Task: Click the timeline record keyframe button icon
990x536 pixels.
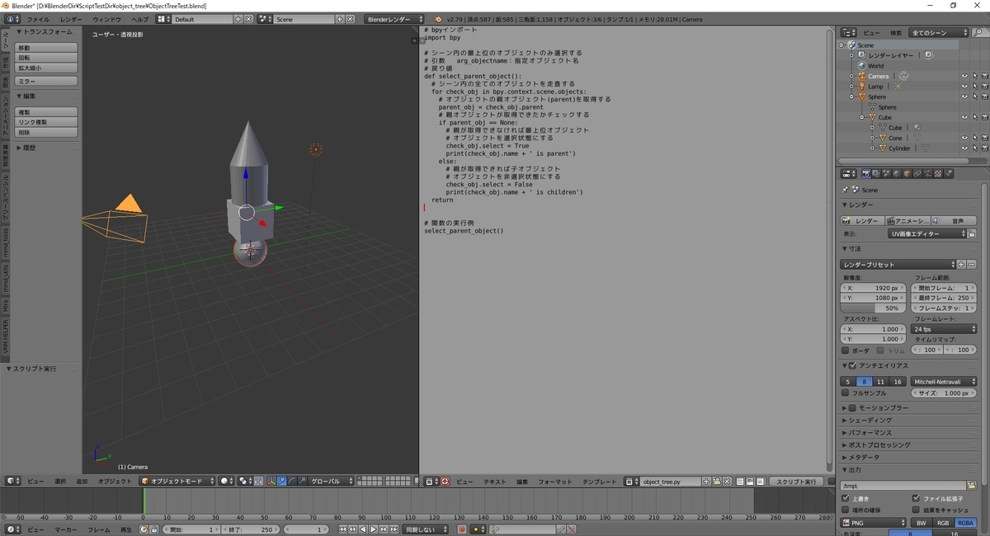Action: pyautogui.click(x=462, y=529)
